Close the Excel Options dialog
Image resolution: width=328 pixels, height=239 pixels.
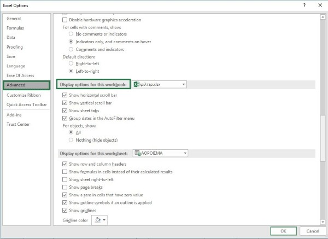click(320, 5)
